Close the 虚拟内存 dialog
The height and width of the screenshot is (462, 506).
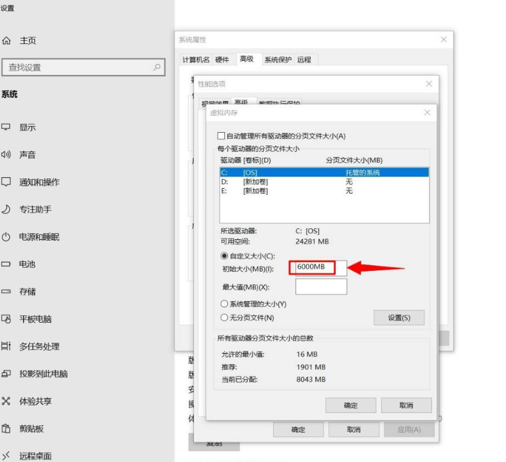[428, 113]
